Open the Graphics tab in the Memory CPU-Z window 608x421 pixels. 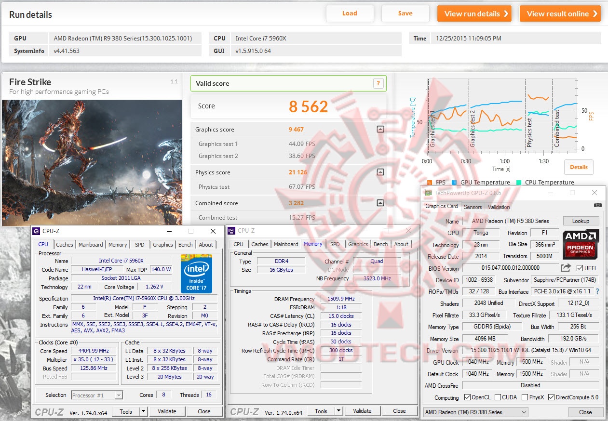pyautogui.click(x=358, y=244)
